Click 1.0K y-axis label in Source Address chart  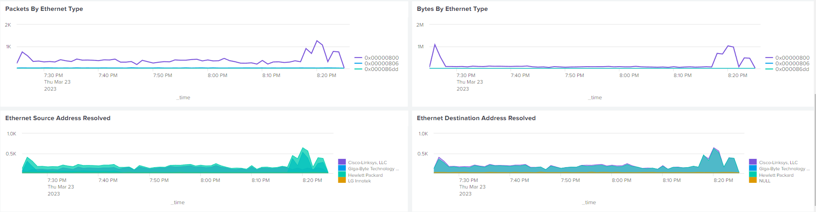pyautogui.click(x=12, y=134)
